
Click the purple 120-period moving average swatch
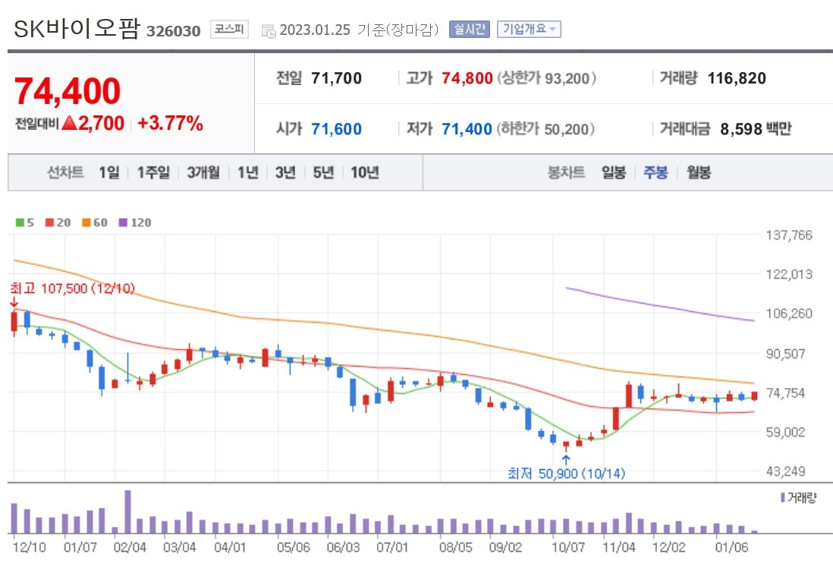[123, 222]
